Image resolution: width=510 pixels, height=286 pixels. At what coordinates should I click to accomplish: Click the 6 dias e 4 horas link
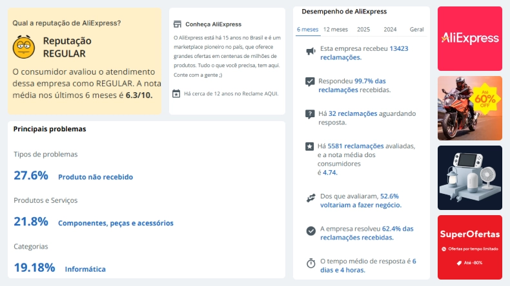(x=368, y=265)
